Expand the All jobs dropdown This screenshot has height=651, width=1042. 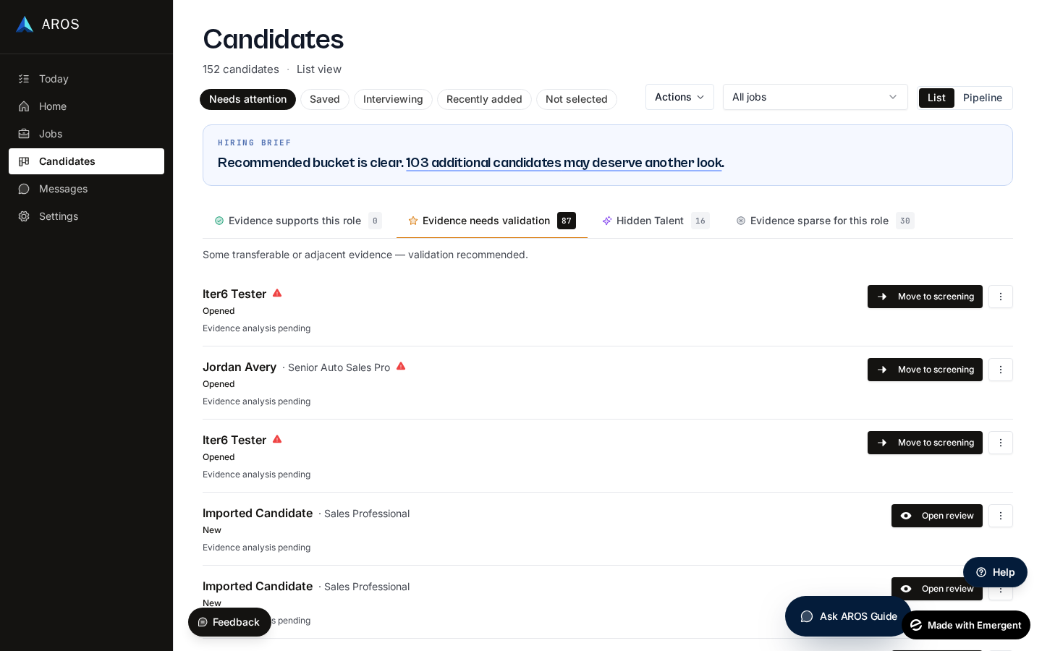pyautogui.click(x=815, y=97)
